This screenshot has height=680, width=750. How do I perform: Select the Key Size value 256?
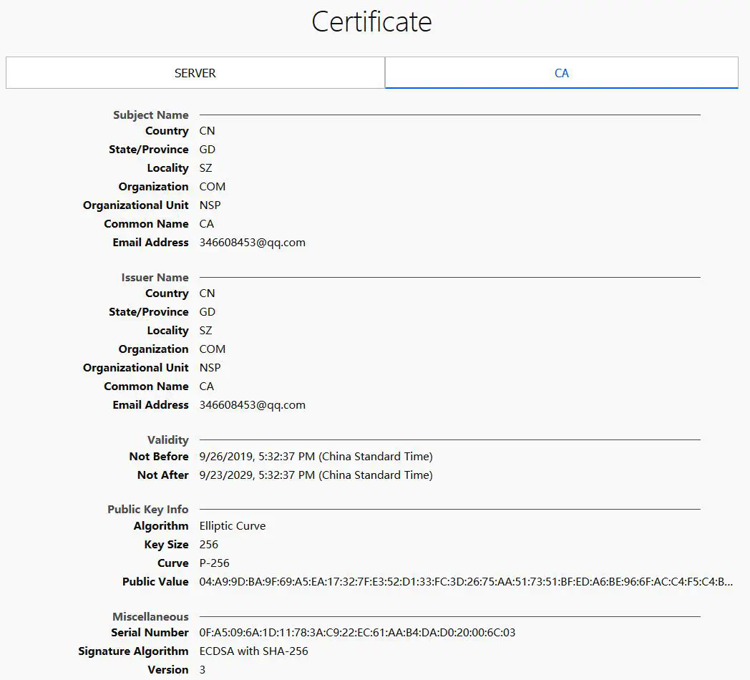click(208, 544)
